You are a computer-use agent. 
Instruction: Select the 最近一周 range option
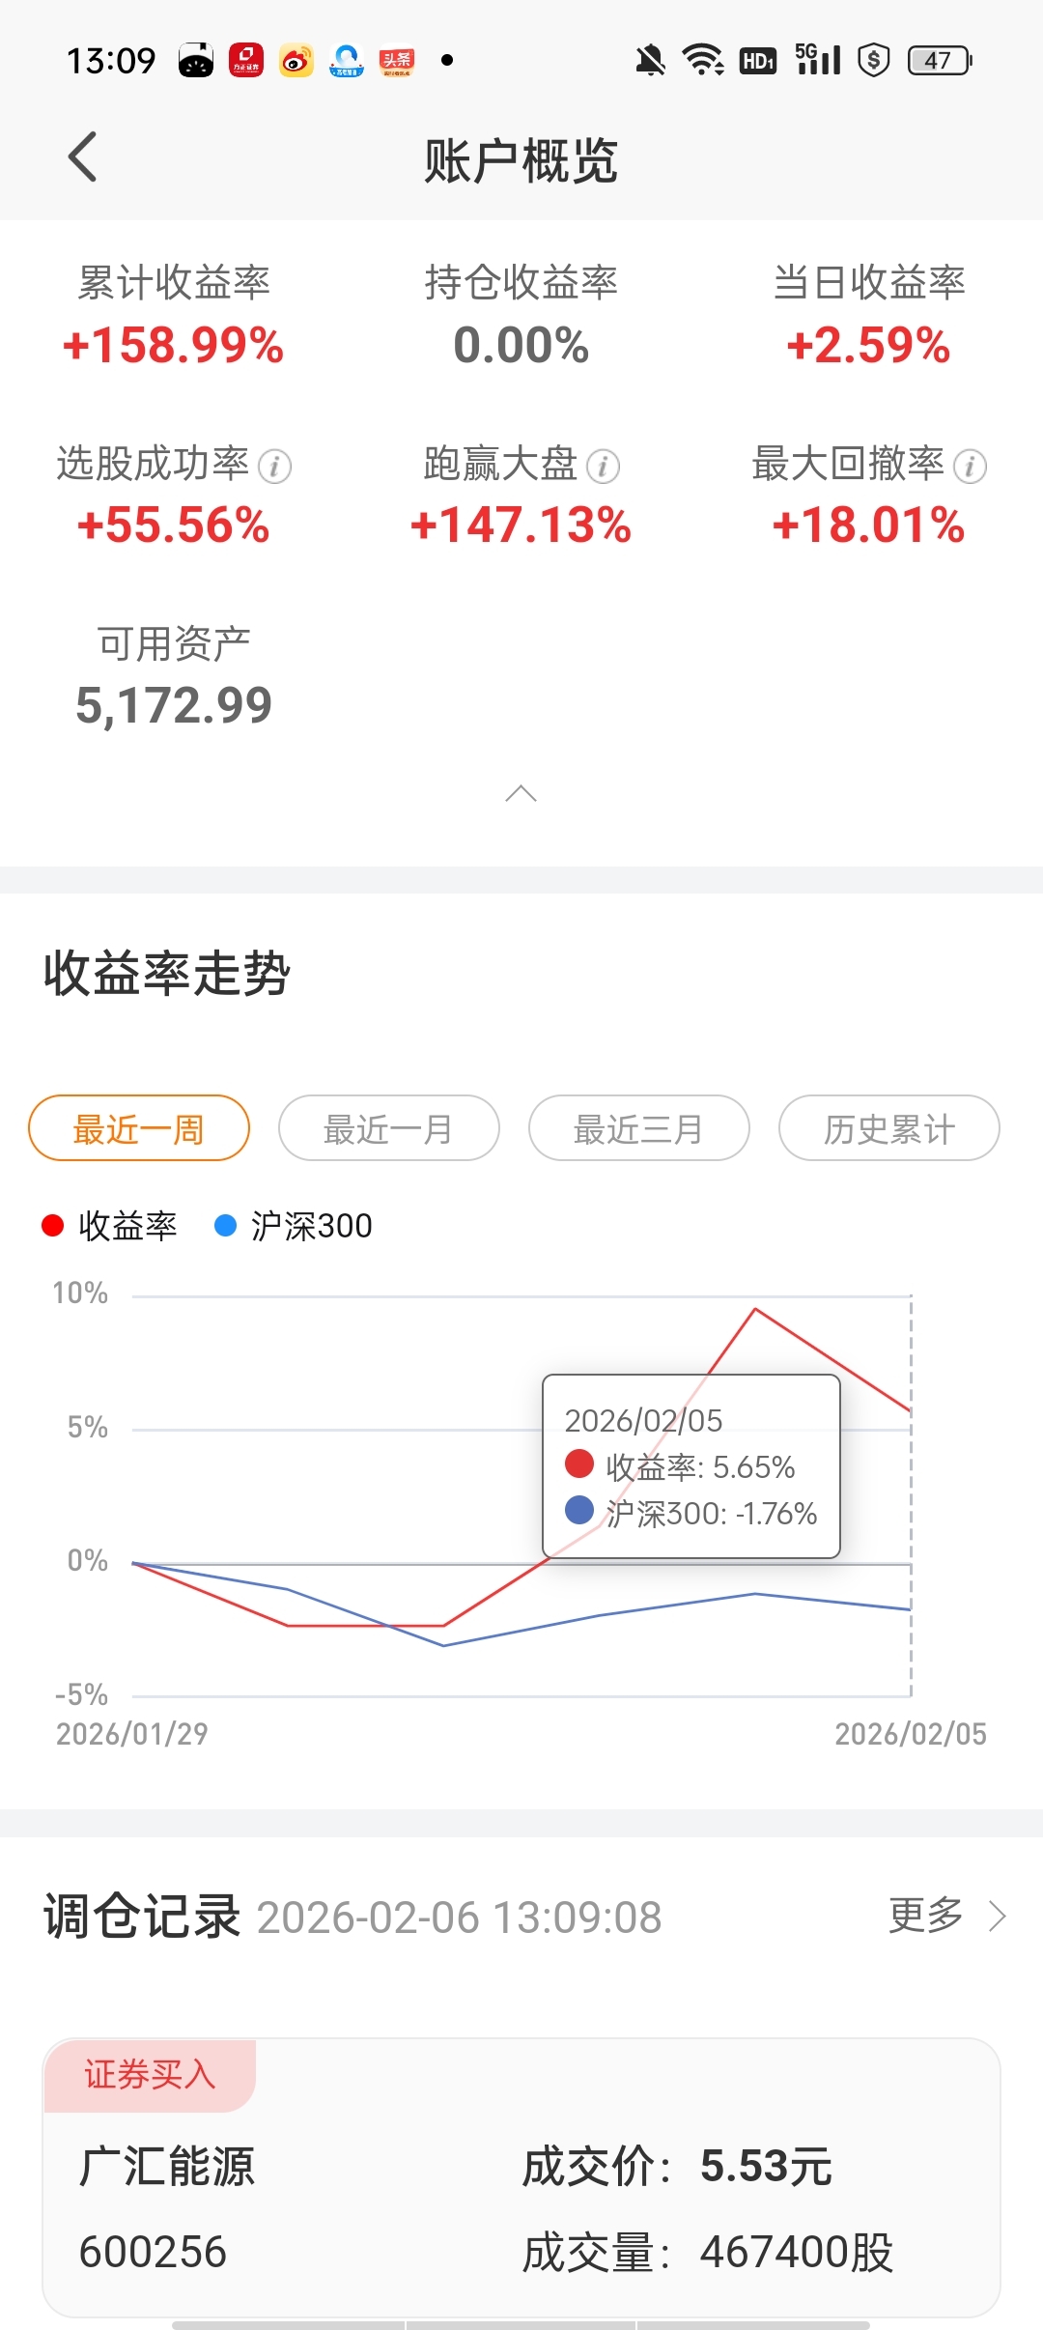point(139,1128)
